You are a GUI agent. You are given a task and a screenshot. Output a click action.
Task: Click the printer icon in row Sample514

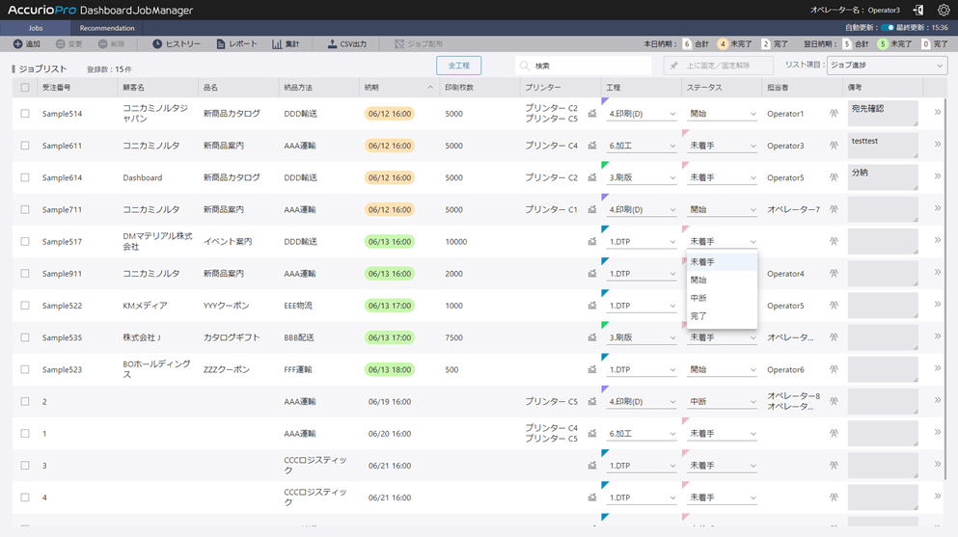pos(592,114)
